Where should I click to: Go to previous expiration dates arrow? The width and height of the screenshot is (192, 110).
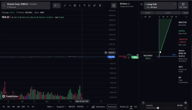[142, 17]
